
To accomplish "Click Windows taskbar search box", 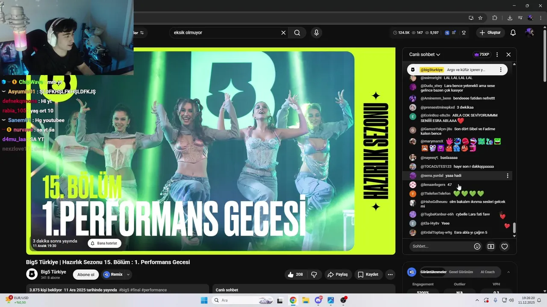I will point(241,300).
